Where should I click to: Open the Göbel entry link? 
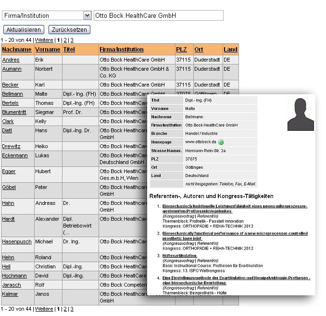coord(9,187)
